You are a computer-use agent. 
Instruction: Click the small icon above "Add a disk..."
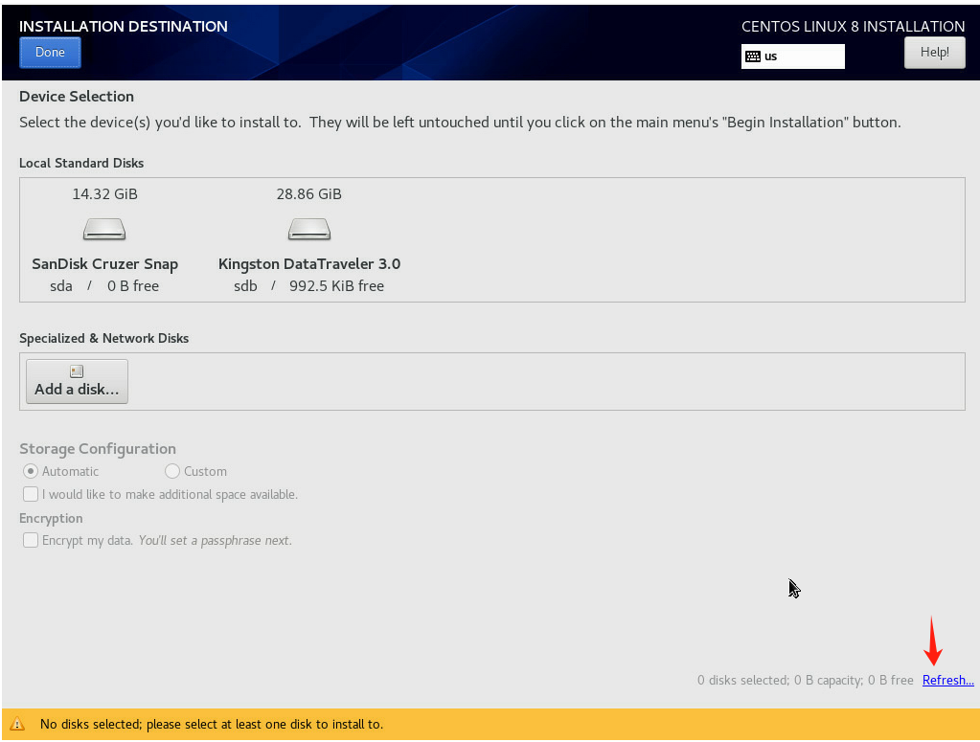(77, 371)
